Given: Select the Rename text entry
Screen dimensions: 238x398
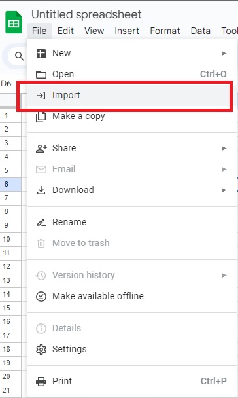Looking at the screenshot, I should pos(69,222).
